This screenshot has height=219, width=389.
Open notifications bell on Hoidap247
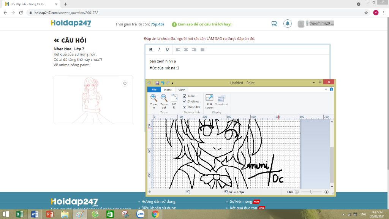(288, 24)
